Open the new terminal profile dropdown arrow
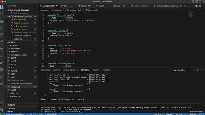Image resolution: width=205 pixels, height=115 pixels. [191, 70]
